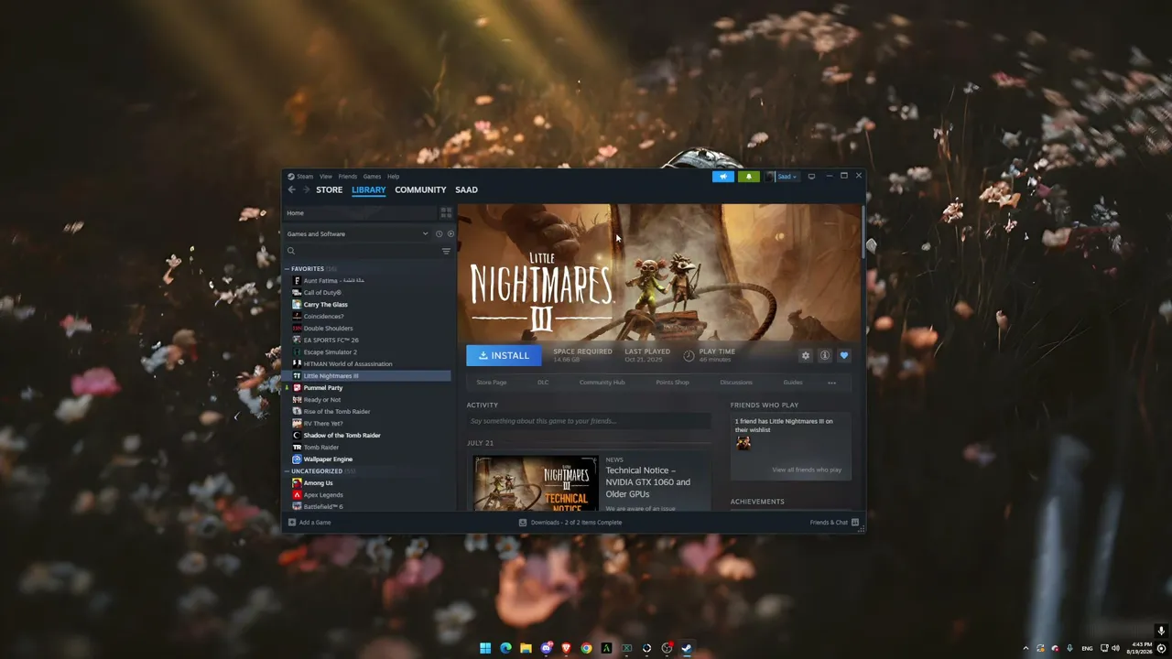Select Among Us in the library list
The image size is (1172, 659).
[x=368, y=483]
